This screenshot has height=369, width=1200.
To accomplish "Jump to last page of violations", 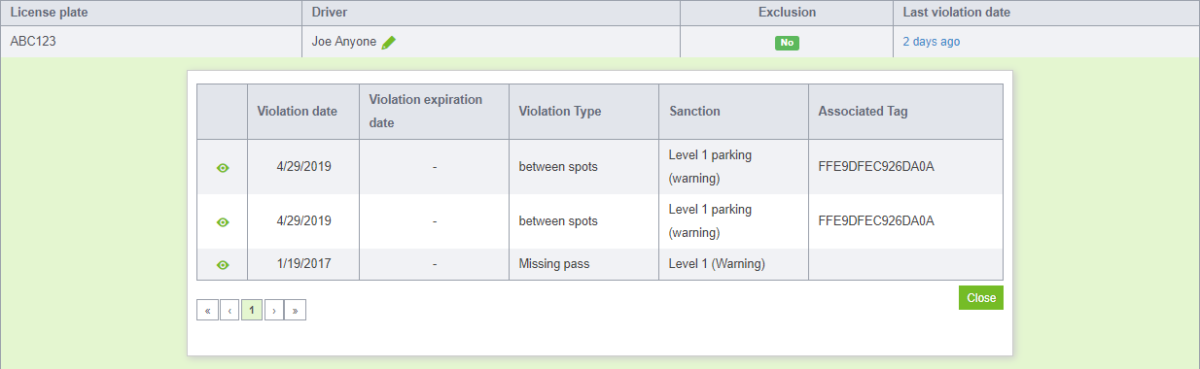I will pyautogui.click(x=296, y=311).
